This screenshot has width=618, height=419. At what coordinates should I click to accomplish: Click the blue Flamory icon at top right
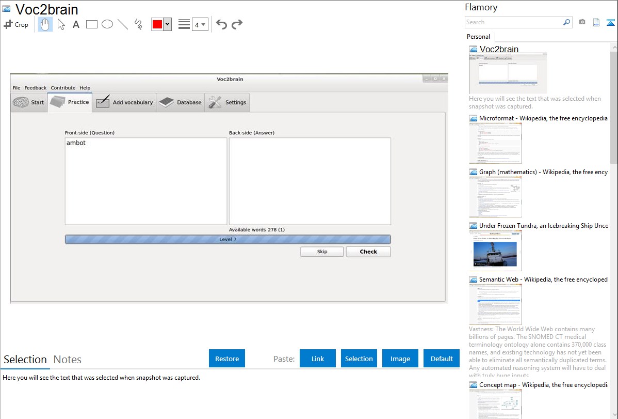click(x=610, y=22)
